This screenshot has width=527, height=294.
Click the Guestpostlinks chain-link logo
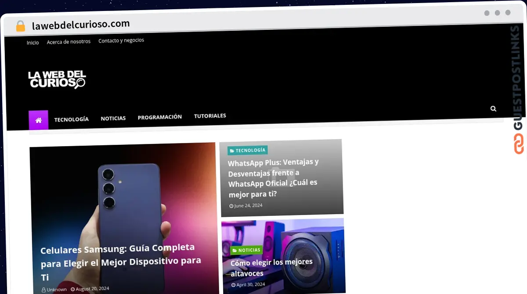(x=519, y=144)
